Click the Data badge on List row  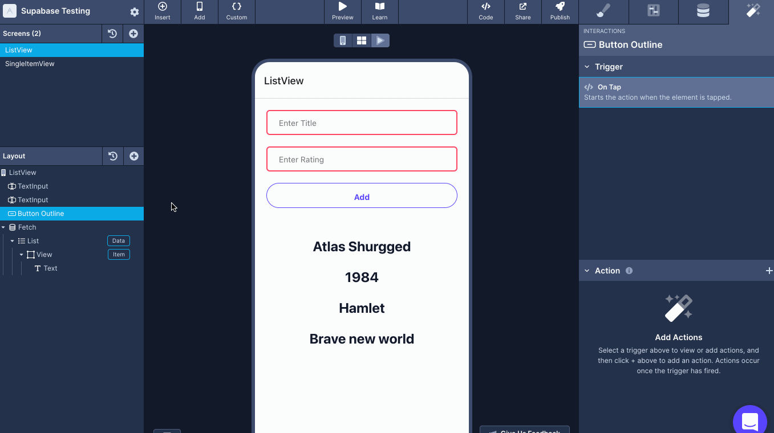(119, 241)
